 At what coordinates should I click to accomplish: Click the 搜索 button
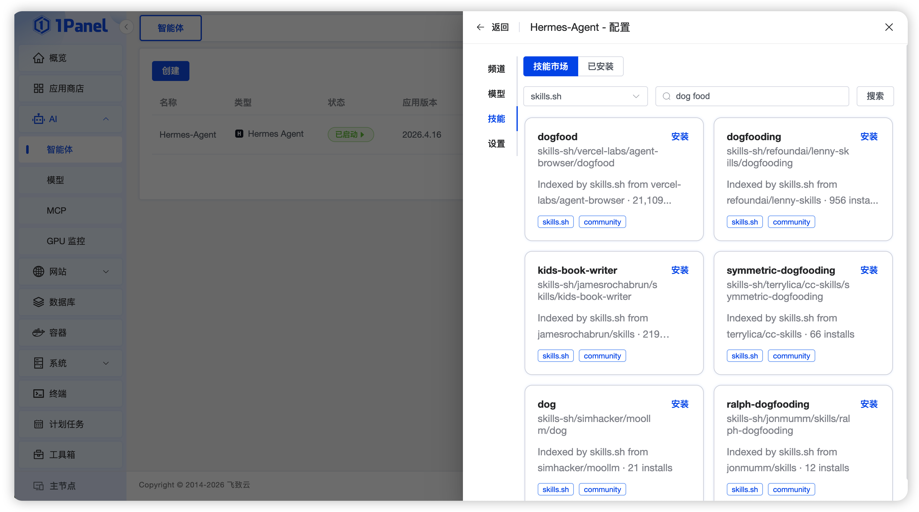(x=875, y=96)
